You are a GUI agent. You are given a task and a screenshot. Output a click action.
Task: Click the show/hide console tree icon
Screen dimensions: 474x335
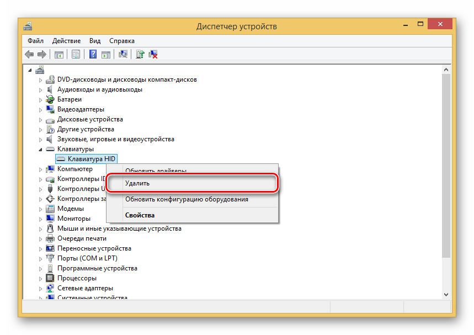pos(58,54)
